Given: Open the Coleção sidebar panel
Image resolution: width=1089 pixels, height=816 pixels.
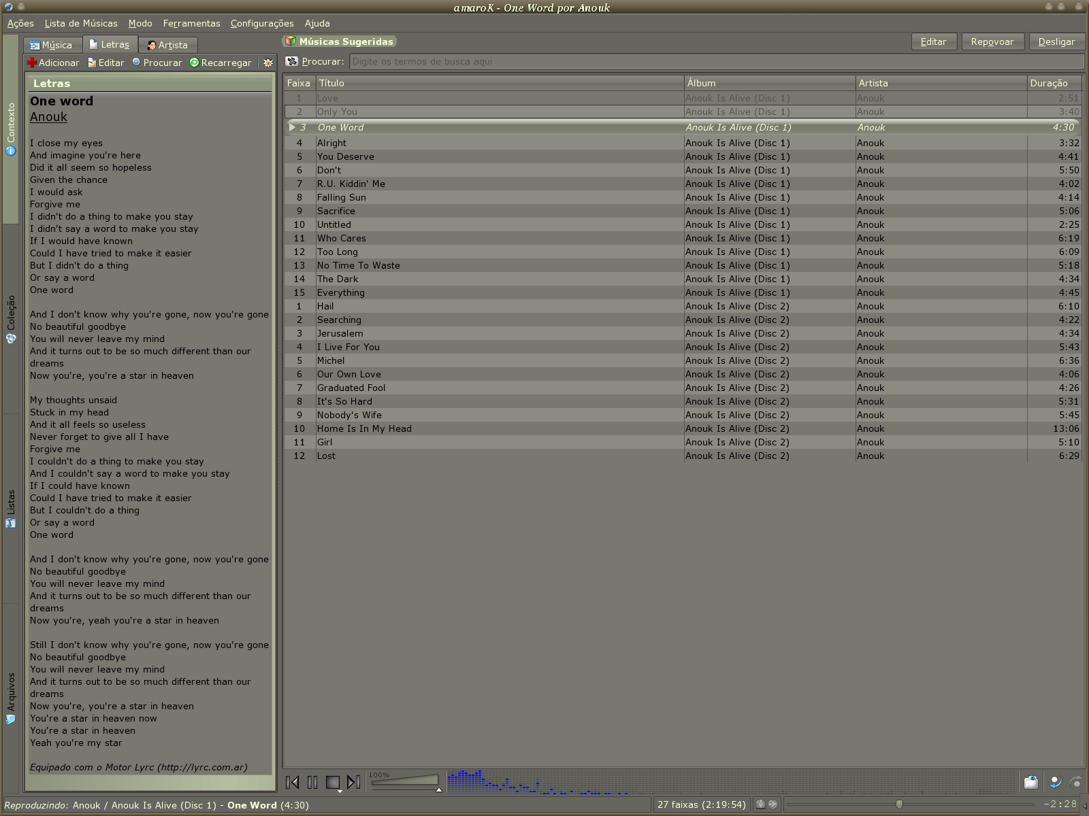Looking at the screenshot, I should (x=11, y=320).
